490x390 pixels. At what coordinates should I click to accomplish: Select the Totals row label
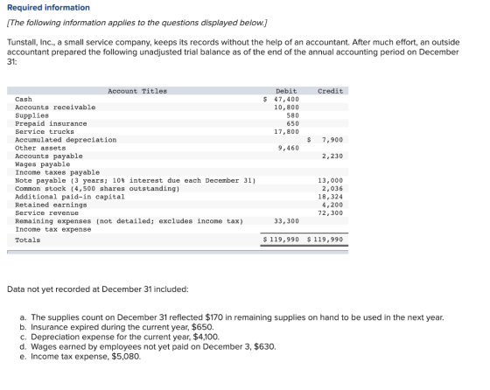[27, 240]
